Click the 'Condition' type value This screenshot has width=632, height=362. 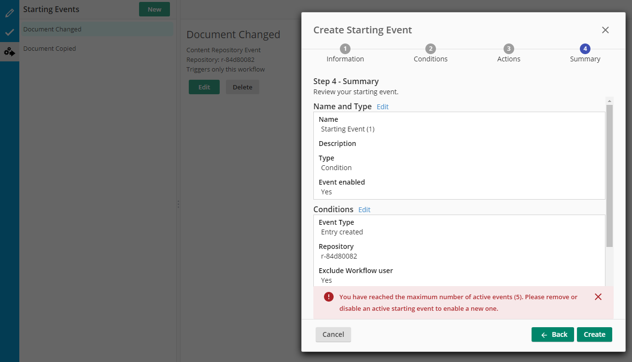(336, 168)
